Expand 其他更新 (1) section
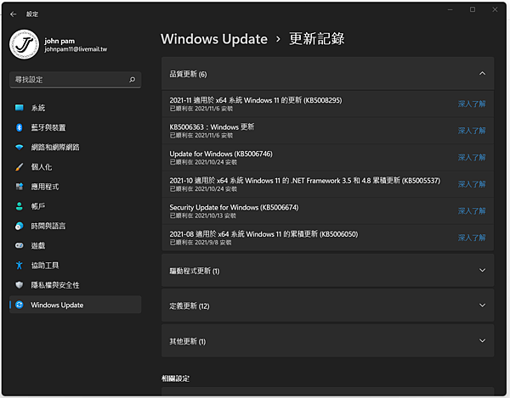This screenshot has width=510, height=398. click(x=327, y=341)
